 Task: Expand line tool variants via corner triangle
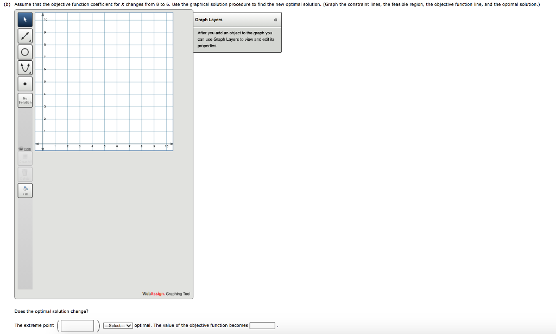tap(29, 41)
